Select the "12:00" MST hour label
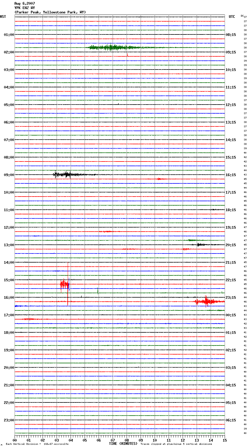This screenshot has height=448, width=248. pyautogui.click(x=9, y=228)
